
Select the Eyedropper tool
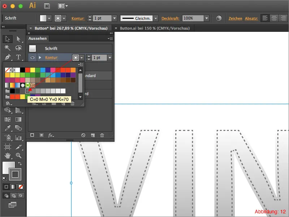pyautogui.click(x=8, y=128)
